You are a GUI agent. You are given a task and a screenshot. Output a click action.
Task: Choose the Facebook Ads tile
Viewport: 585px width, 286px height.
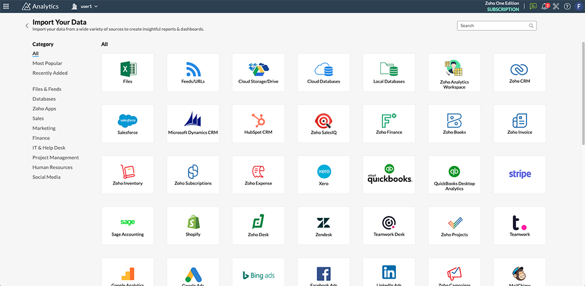pos(324,272)
